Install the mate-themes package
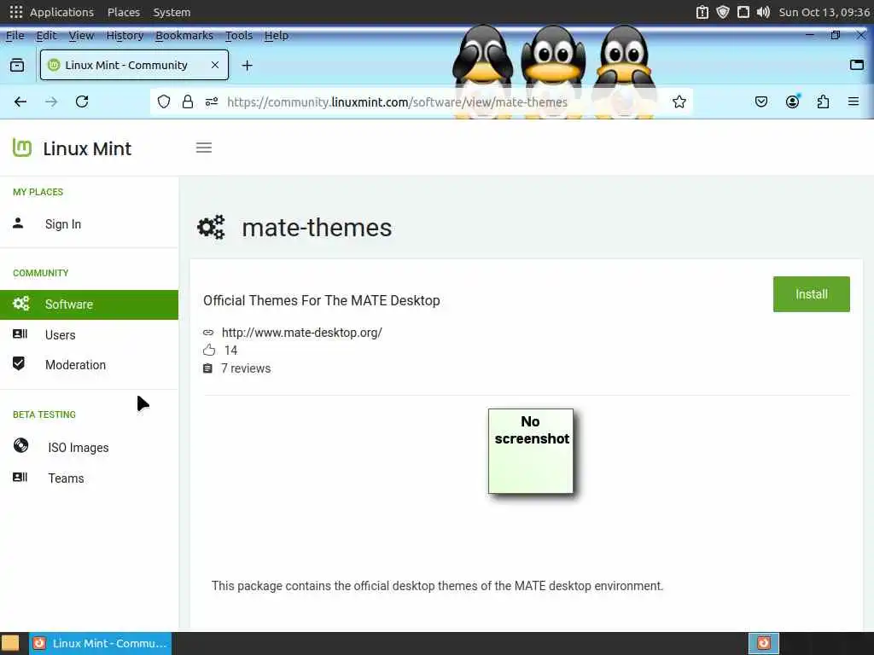The image size is (874, 655). pos(811,294)
